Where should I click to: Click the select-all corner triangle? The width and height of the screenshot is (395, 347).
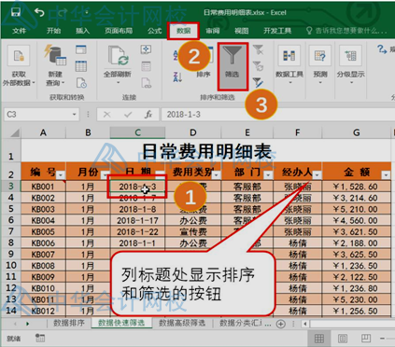click(x=14, y=133)
